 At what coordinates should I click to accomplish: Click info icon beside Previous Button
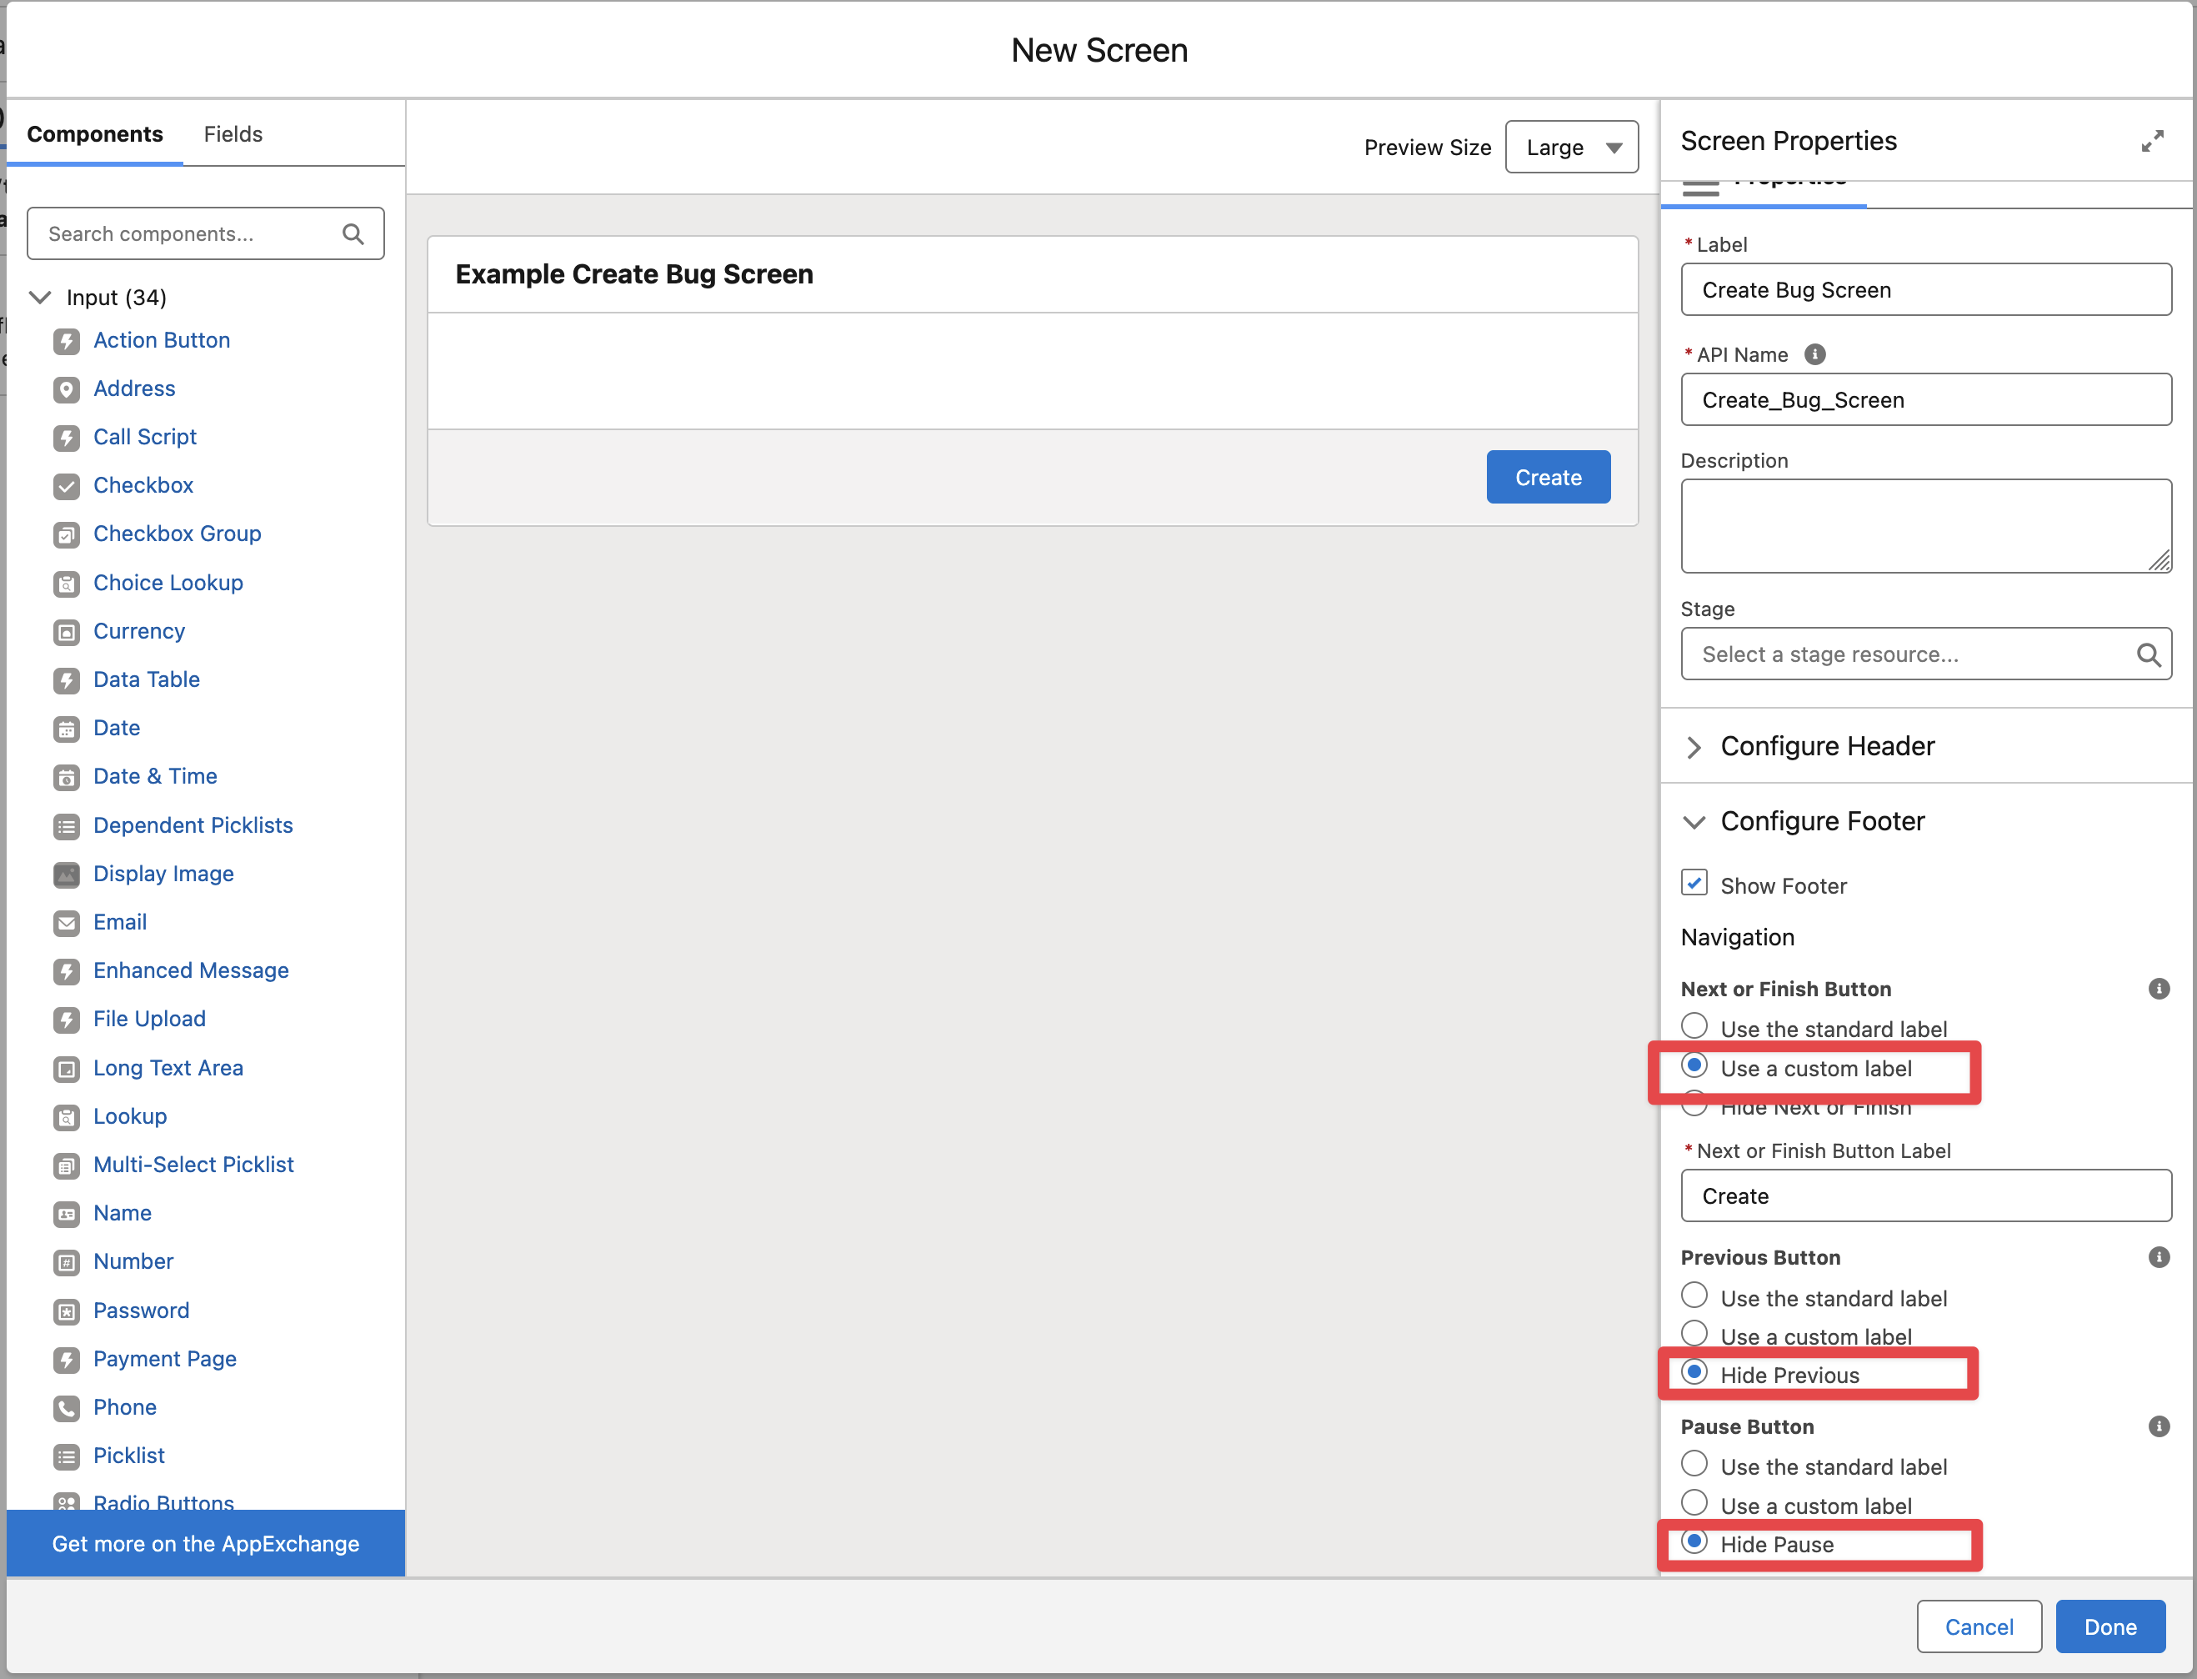click(2158, 1257)
